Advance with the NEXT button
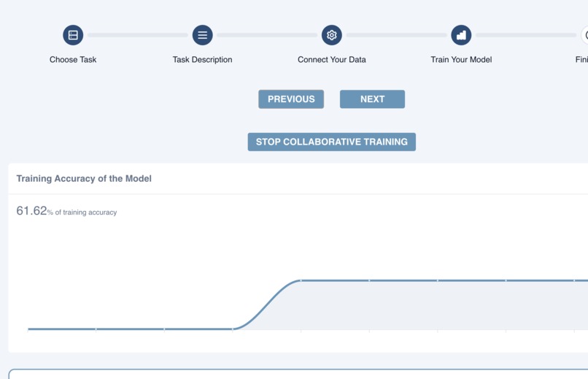The width and height of the screenshot is (588, 379). [372, 99]
